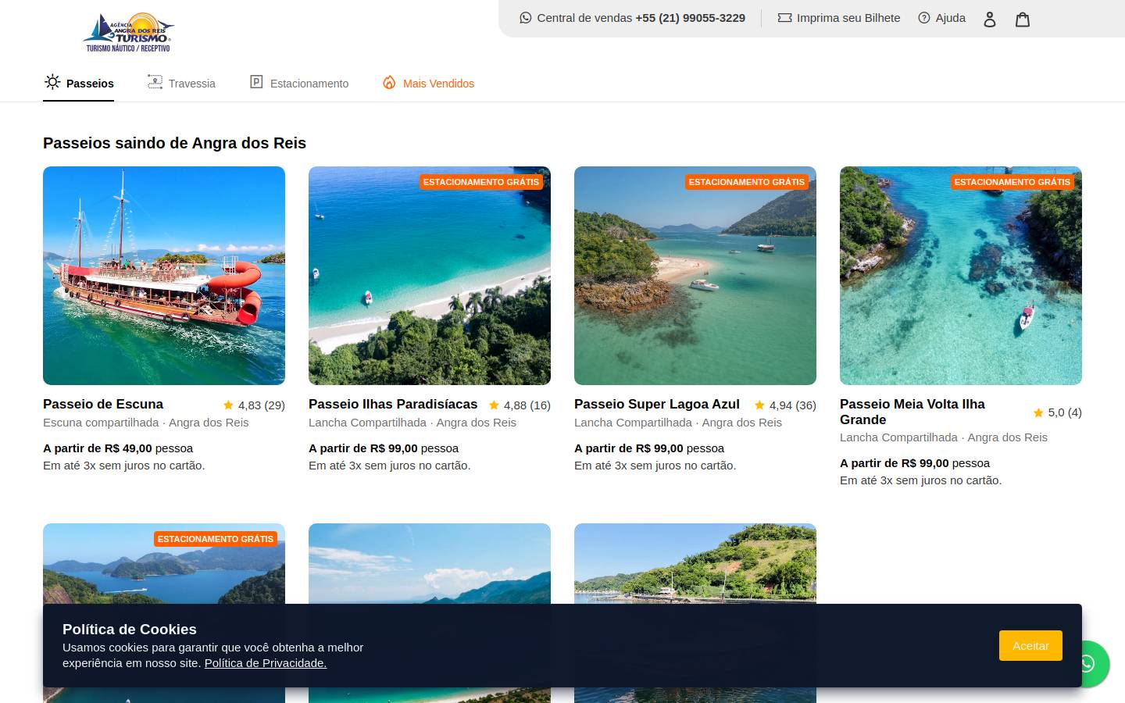This screenshot has width=1125, height=703.
Task: Open the Passeio Ilhas Paradisíacas title
Action: point(393,404)
